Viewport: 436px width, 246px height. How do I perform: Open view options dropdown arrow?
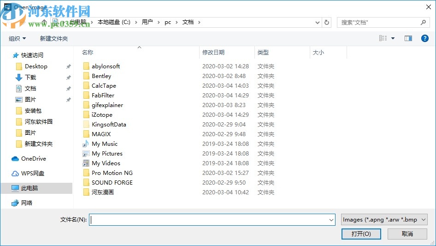tap(393, 38)
